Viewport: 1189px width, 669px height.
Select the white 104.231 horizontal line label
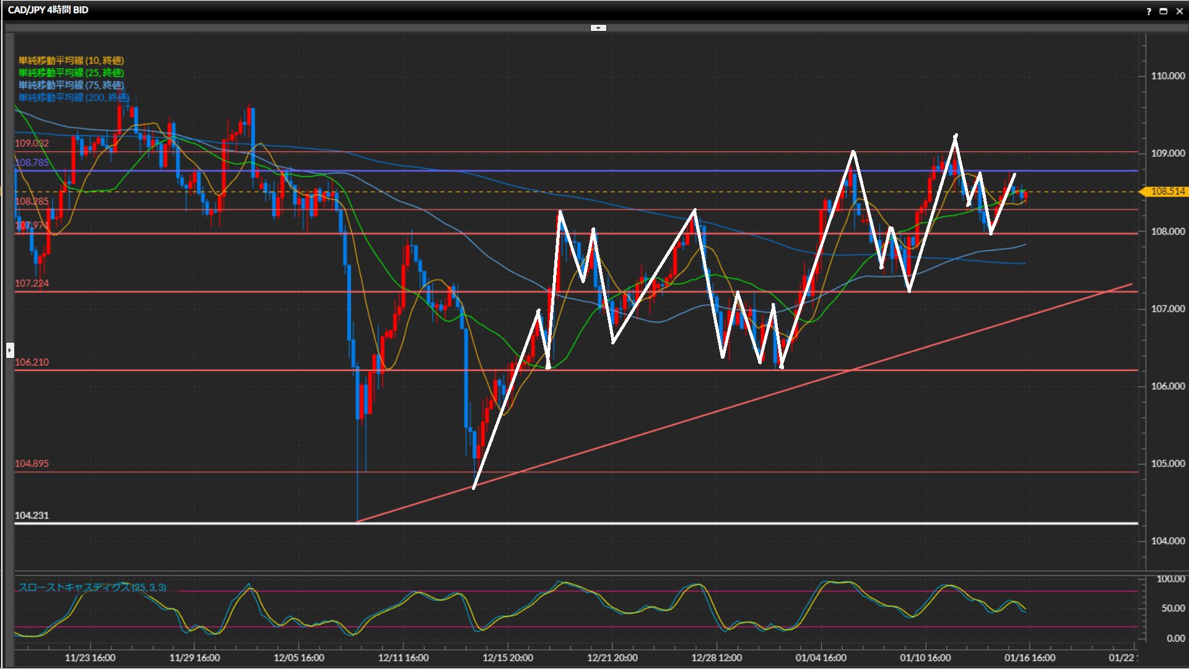[x=32, y=515]
